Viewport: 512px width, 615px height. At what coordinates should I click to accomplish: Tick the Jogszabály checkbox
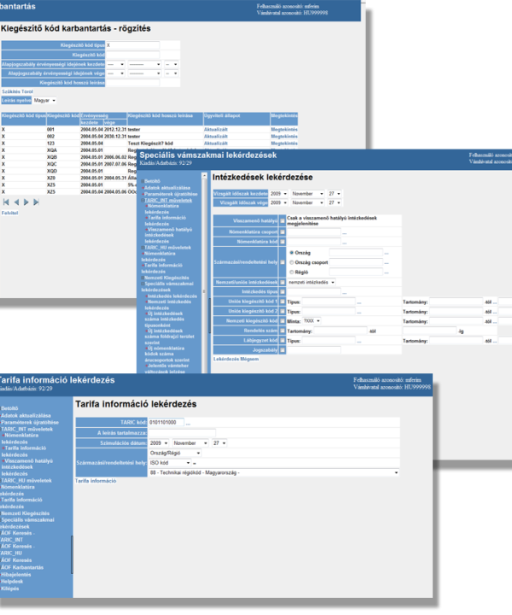(x=282, y=349)
